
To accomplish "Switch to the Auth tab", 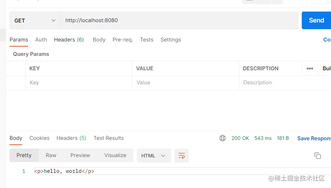I will click(x=41, y=40).
